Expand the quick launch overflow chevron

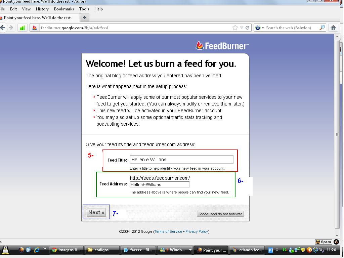pos(45,248)
